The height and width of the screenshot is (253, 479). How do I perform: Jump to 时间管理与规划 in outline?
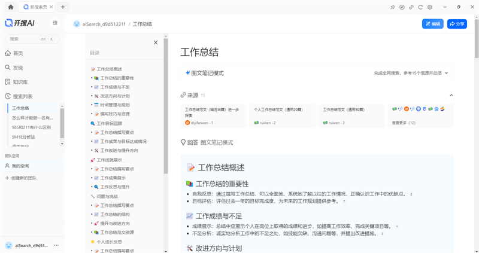(x=114, y=105)
